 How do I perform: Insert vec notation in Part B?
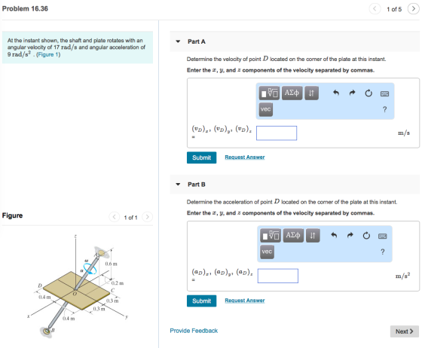(x=267, y=252)
